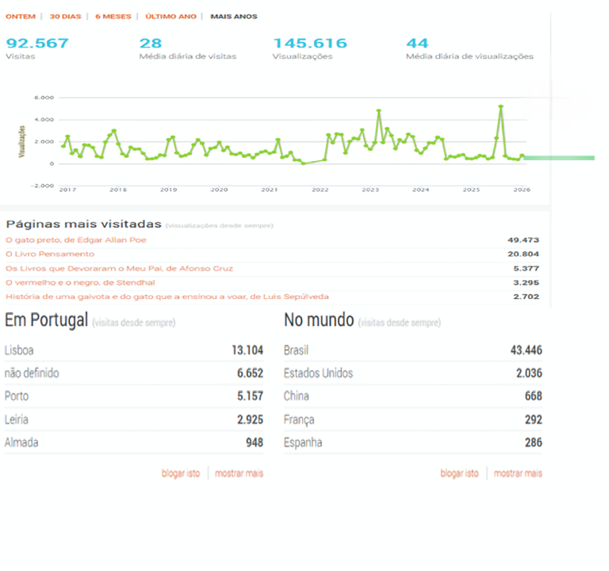Click the 92.567 Visitas total
This screenshot has width=609, height=571.
(37, 44)
